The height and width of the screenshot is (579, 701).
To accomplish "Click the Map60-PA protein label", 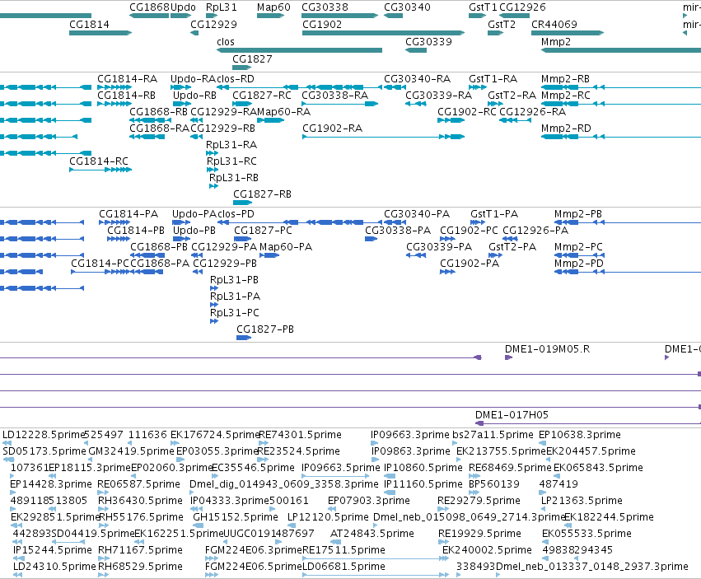I will (286, 247).
